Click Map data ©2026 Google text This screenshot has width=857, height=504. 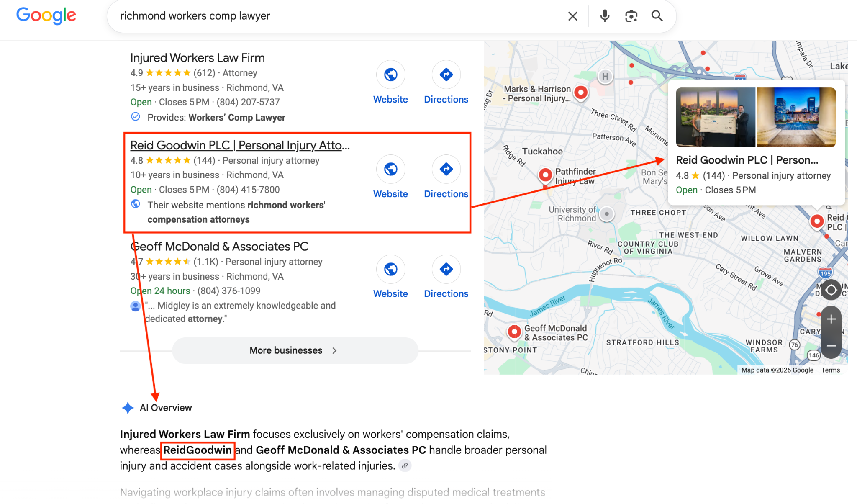(777, 370)
